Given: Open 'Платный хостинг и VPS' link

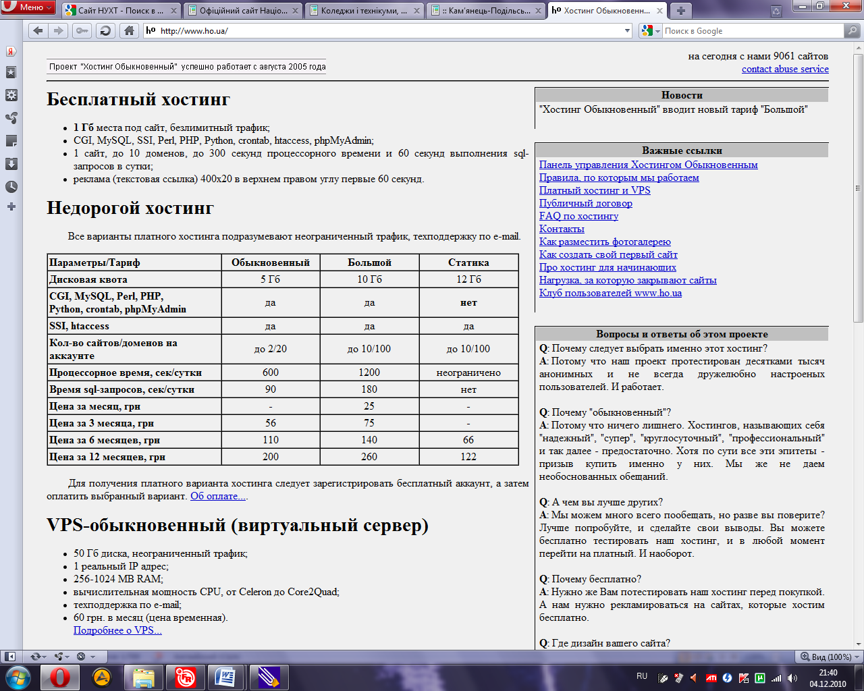Looking at the screenshot, I should point(595,190).
